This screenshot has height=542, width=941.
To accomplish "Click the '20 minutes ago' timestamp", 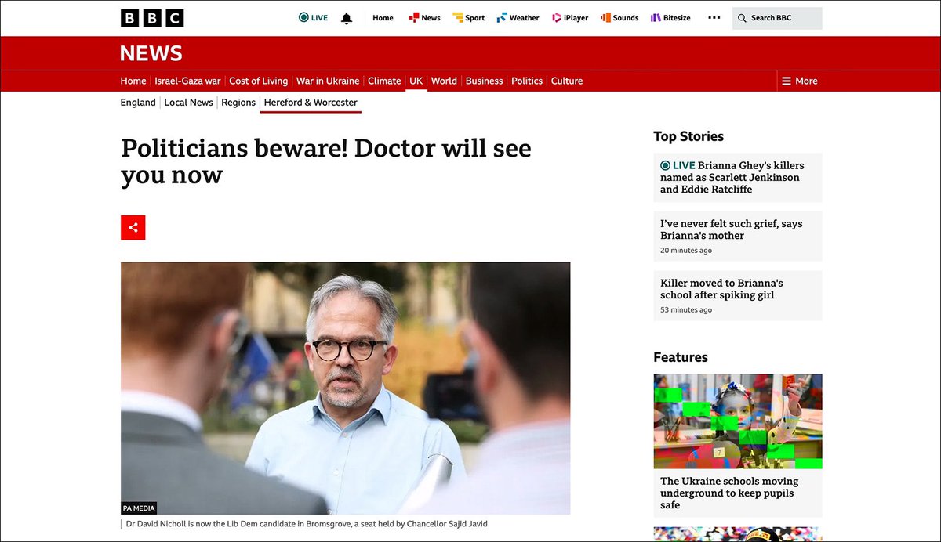I will click(x=686, y=251).
